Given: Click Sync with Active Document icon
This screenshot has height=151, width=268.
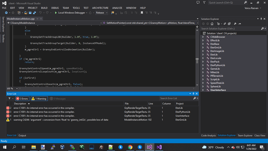Looking at the screenshot, I should 225,24.
